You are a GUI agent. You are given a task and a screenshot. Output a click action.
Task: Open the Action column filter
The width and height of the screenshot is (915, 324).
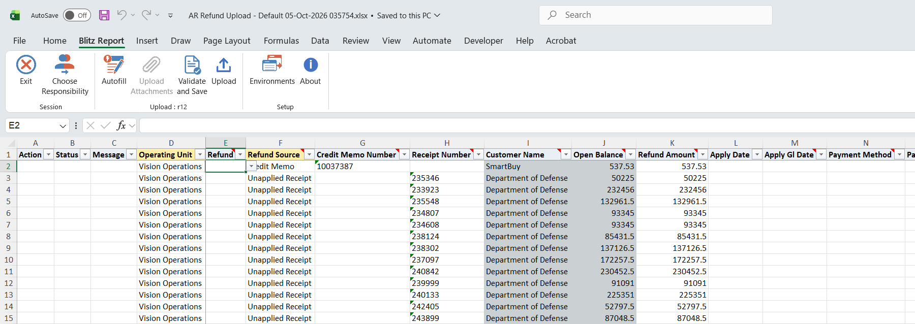(x=48, y=154)
